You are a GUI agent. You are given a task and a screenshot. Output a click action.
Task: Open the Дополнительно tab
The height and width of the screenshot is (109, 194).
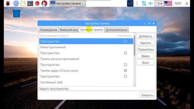click(116, 30)
